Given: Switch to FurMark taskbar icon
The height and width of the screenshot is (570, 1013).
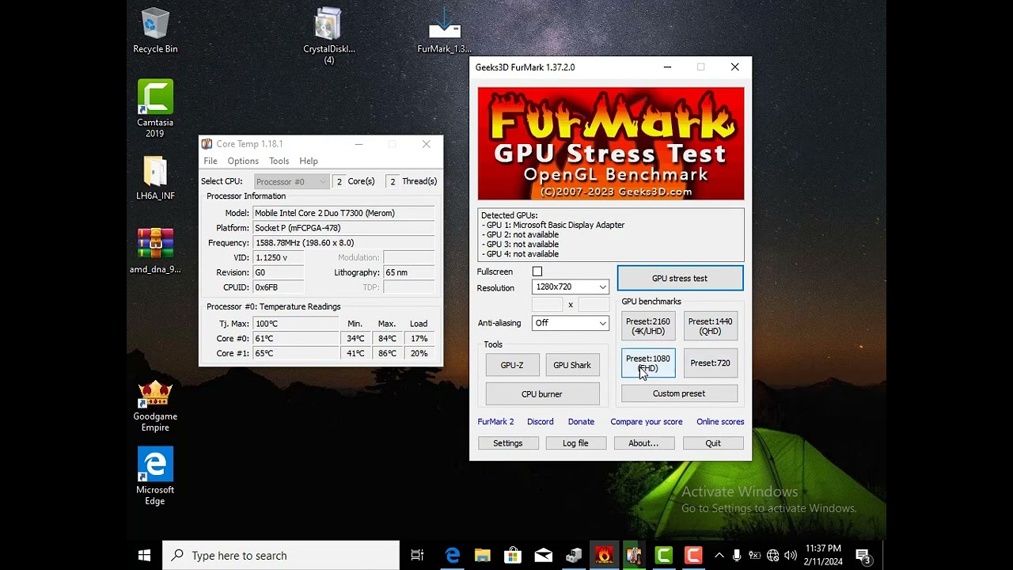Looking at the screenshot, I should coord(604,556).
